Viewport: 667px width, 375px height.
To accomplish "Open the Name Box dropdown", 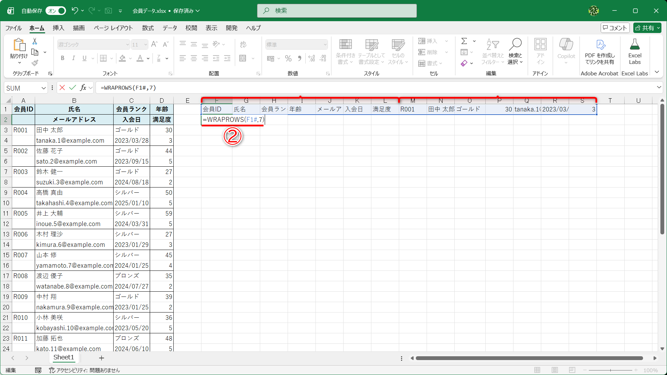I will (44, 87).
